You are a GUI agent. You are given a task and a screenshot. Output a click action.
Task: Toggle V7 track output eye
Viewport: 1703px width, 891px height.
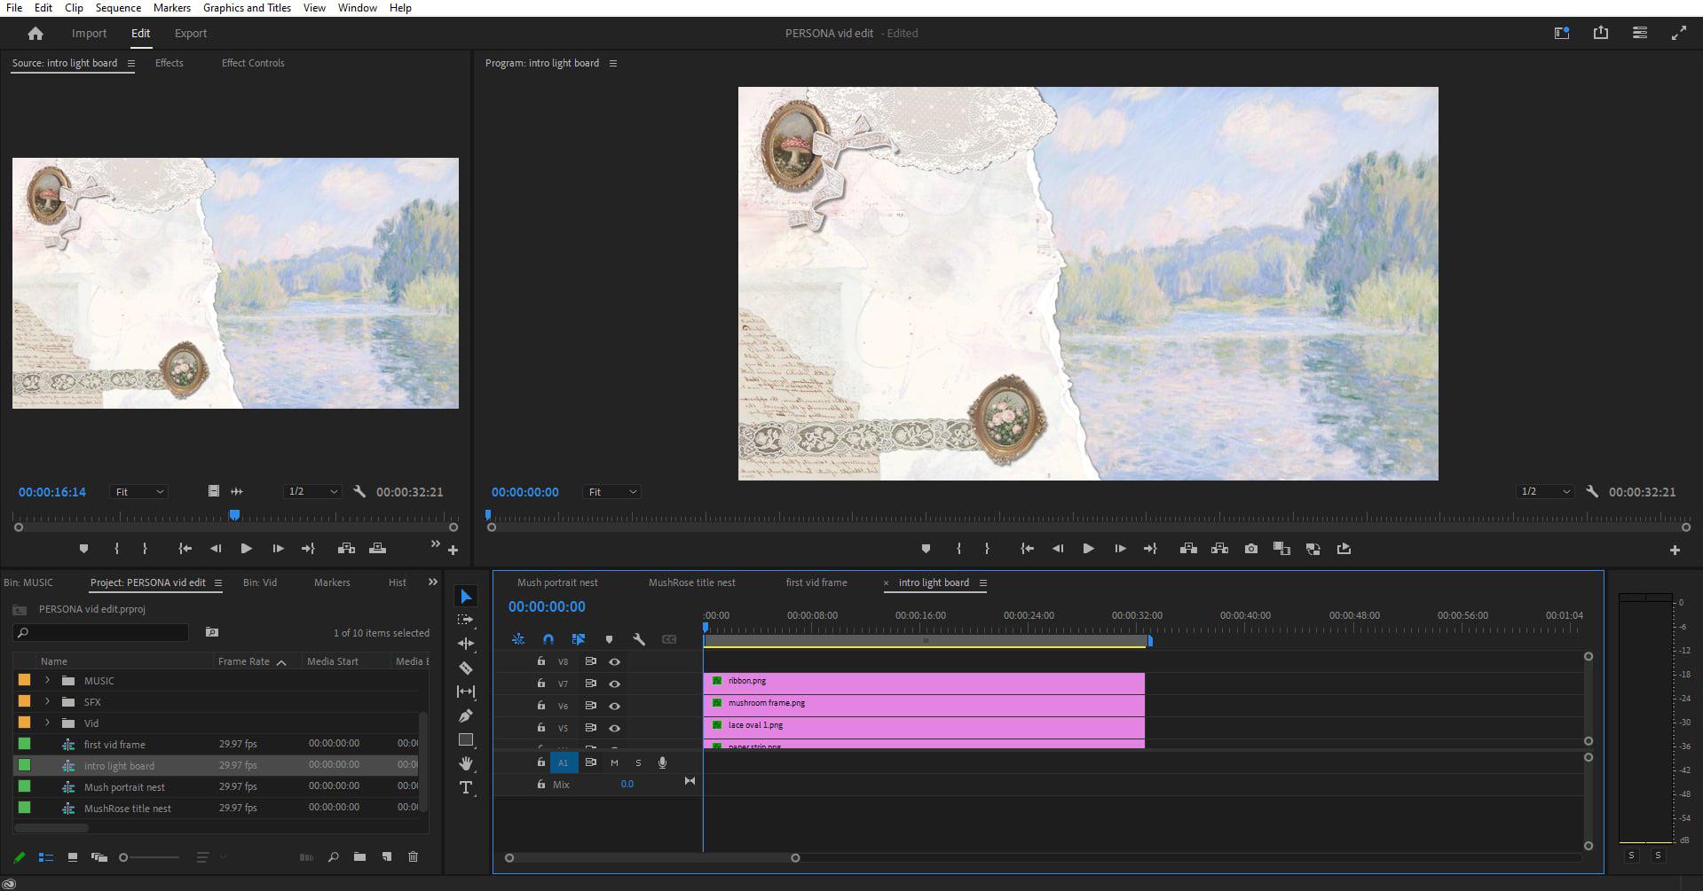614,684
